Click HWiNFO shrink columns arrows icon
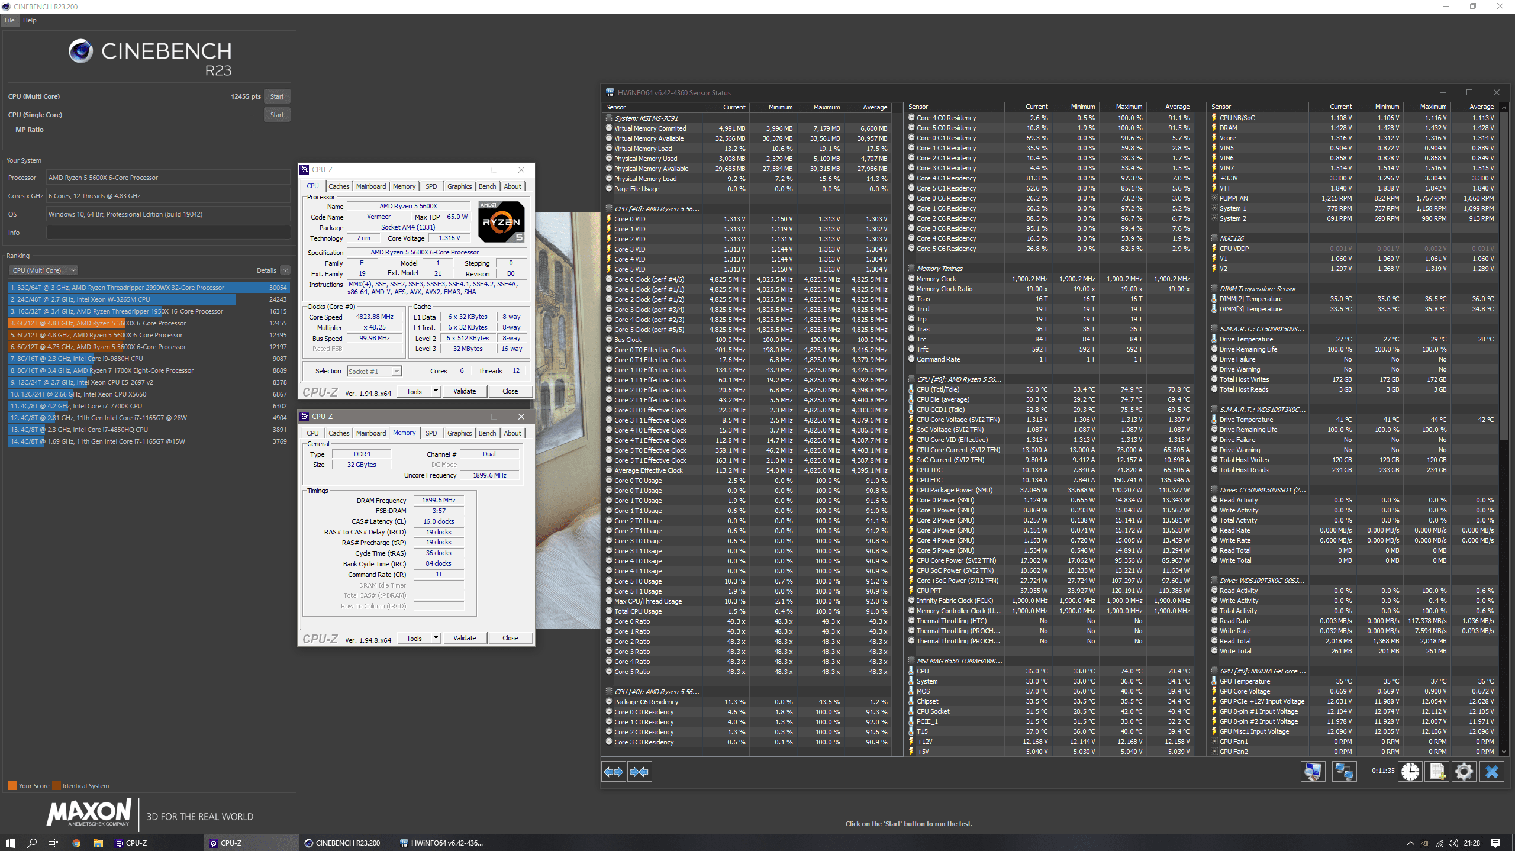This screenshot has height=851, width=1515. tap(640, 772)
